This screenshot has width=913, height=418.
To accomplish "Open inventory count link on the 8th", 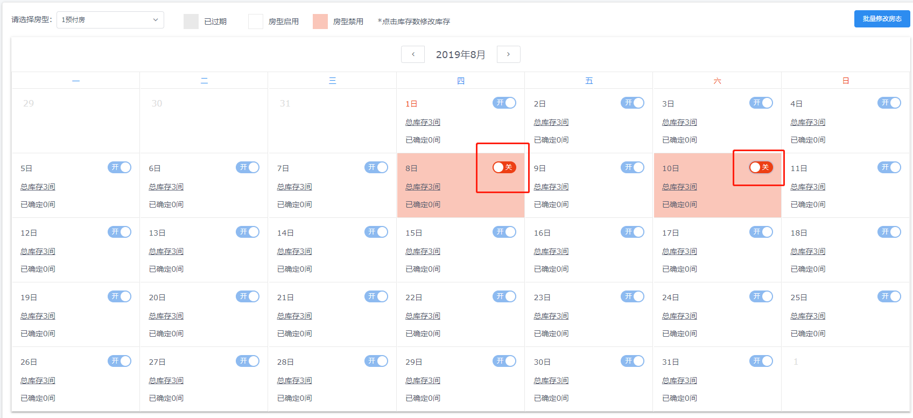I will point(423,187).
